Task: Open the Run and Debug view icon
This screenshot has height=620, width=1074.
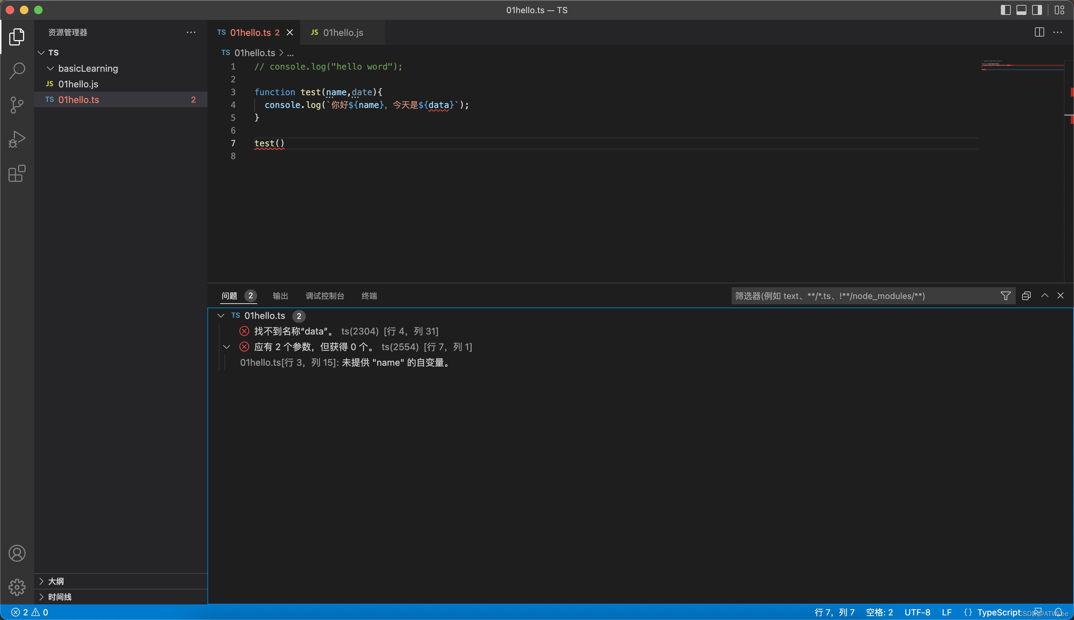Action: [17, 139]
